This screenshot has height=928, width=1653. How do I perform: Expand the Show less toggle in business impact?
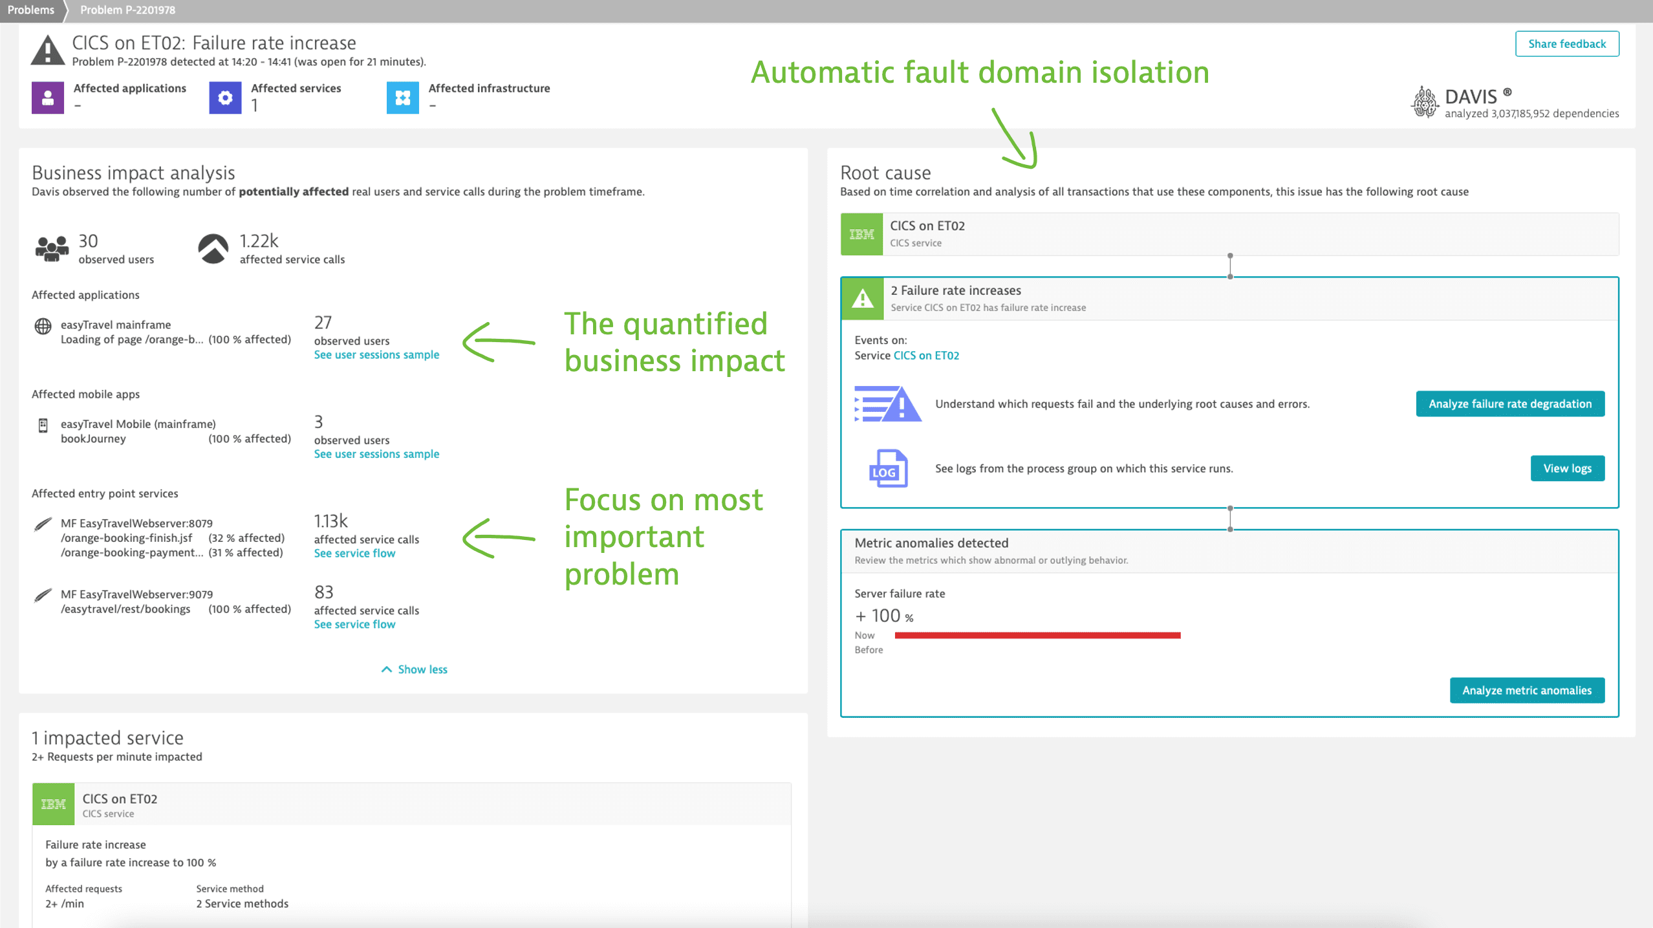point(413,669)
